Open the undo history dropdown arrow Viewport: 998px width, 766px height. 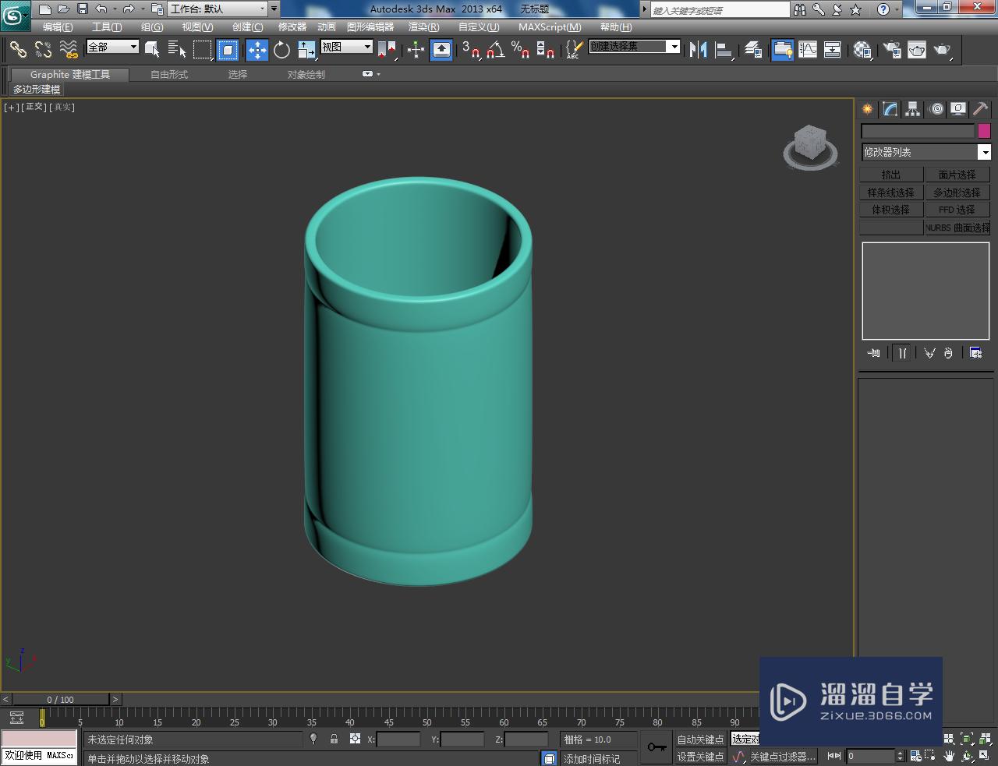pos(115,9)
